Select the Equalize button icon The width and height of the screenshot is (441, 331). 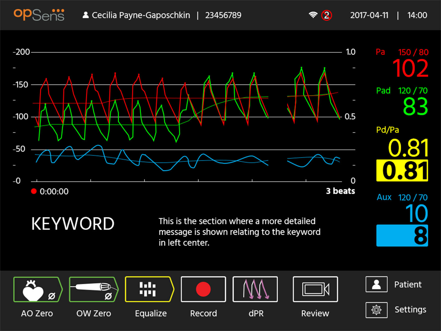(149, 289)
